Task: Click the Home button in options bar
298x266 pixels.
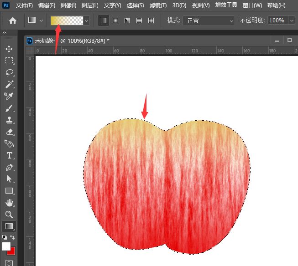Action: pos(12,20)
